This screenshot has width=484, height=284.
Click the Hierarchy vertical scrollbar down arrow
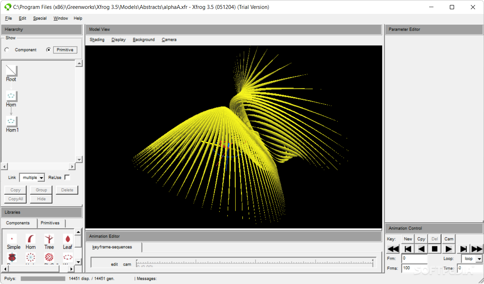click(79, 159)
